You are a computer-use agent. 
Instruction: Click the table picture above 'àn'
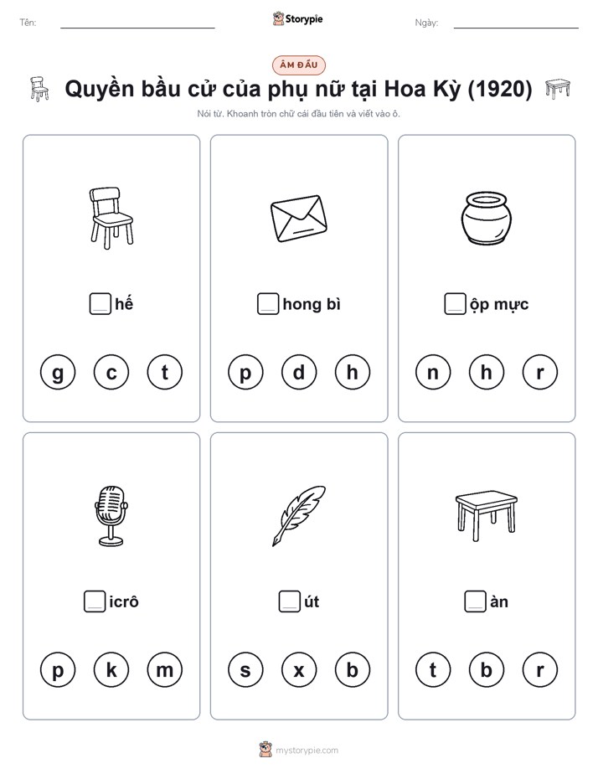pyautogui.click(x=487, y=515)
